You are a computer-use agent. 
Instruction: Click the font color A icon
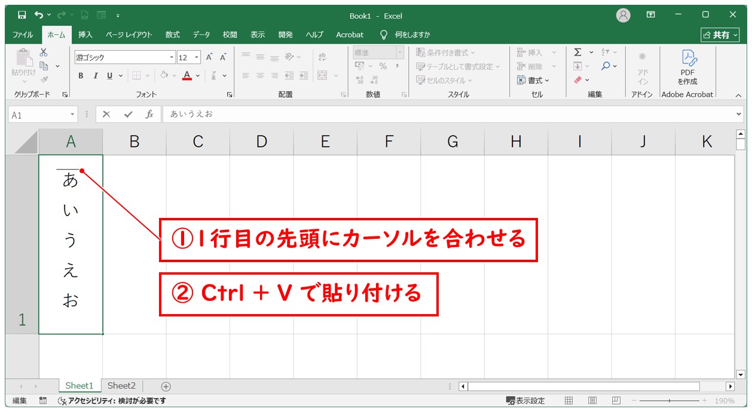pos(187,76)
